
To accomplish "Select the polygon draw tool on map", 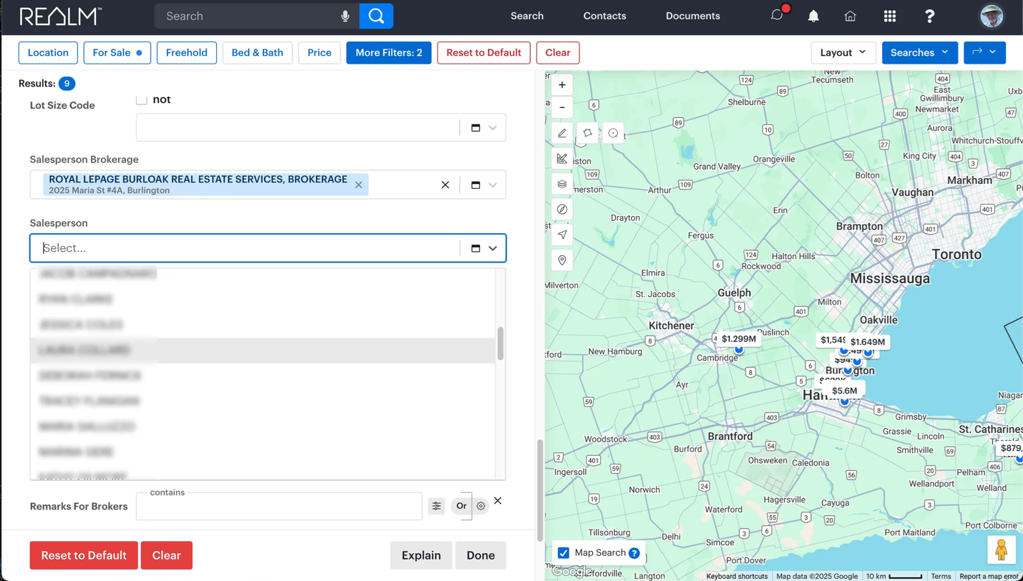I will pos(587,133).
